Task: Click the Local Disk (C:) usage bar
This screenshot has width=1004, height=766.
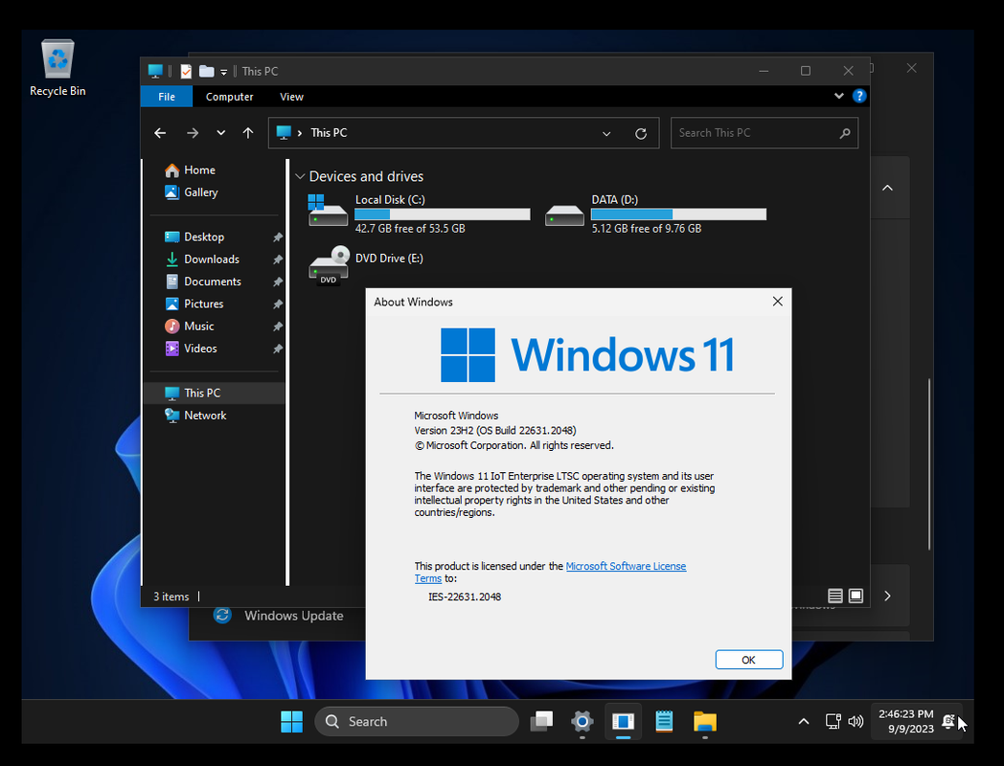Action: pos(443,214)
